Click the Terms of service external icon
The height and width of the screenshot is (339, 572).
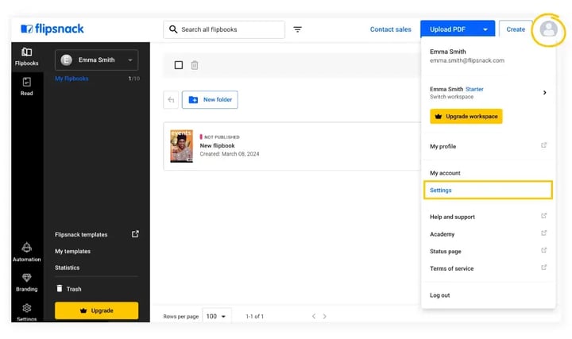(543, 268)
